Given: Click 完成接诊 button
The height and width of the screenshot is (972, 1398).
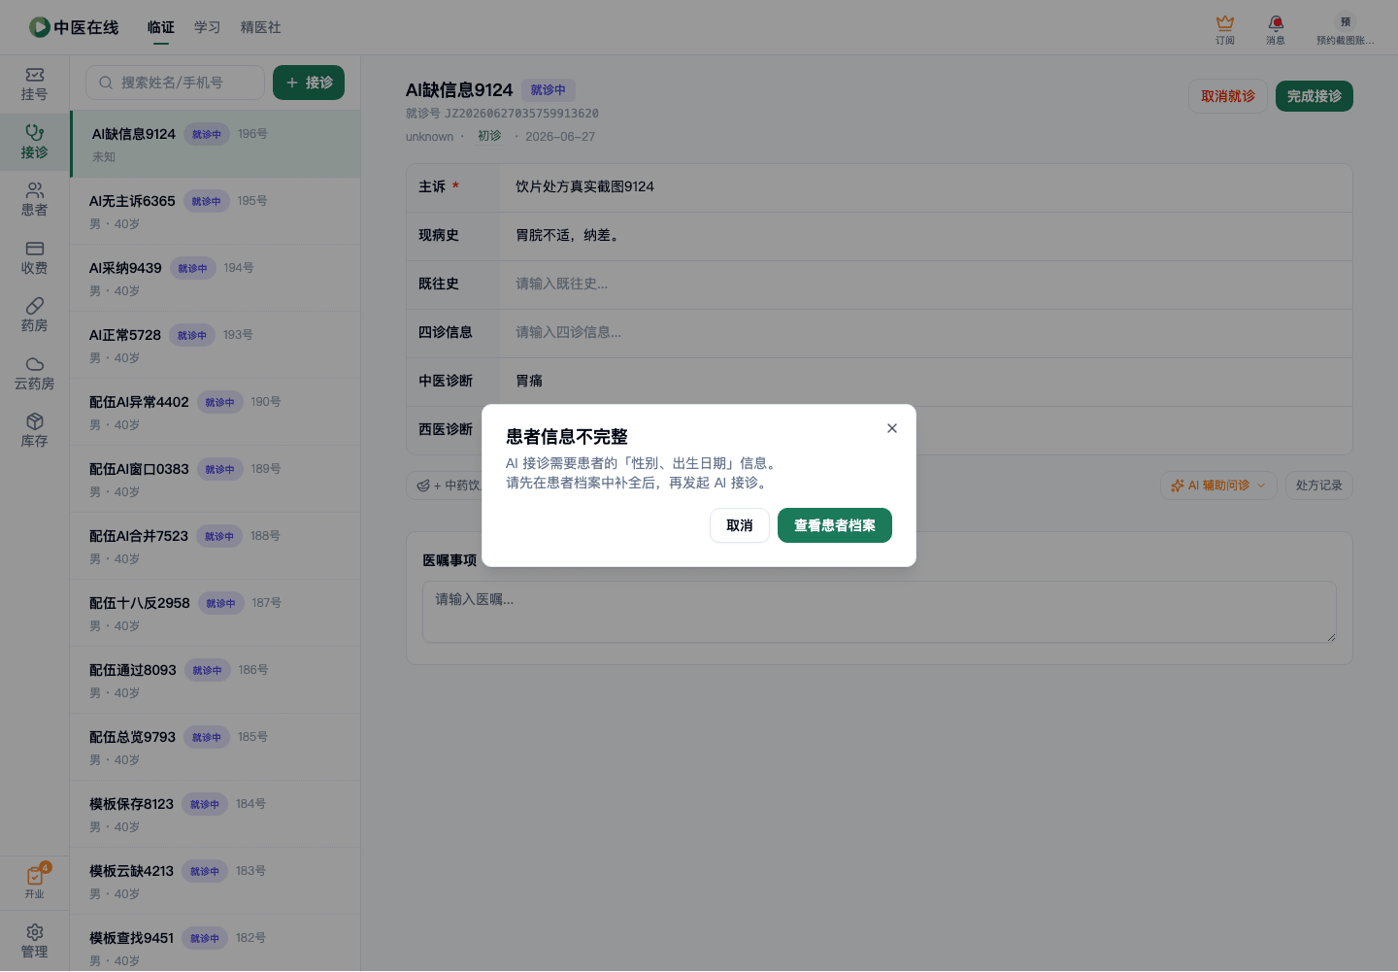Looking at the screenshot, I should pyautogui.click(x=1315, y=96).
